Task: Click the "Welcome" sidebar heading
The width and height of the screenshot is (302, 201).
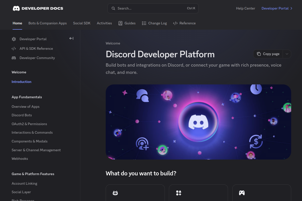Action: [x=19, y=72]
